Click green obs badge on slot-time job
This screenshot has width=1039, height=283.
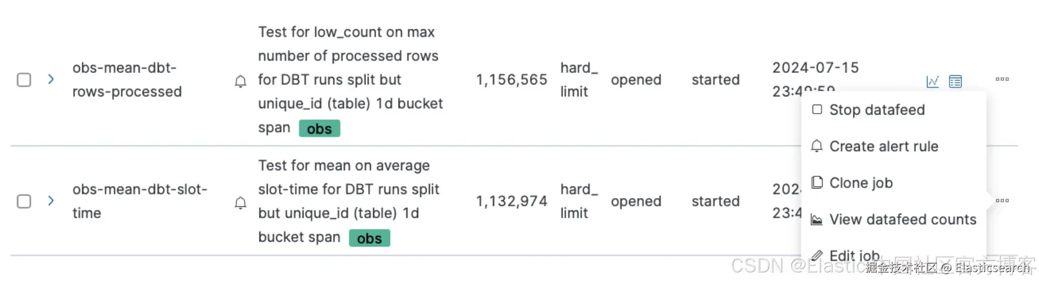(x=369, y=238)
